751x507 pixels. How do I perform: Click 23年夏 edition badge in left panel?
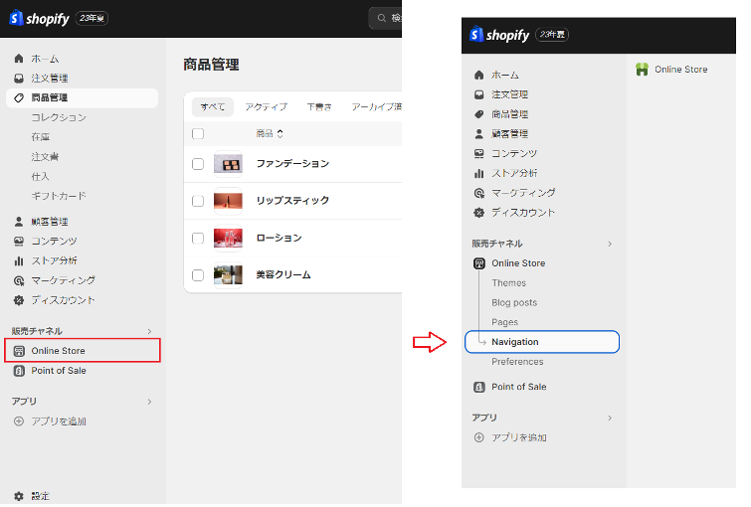coord(92,18)
